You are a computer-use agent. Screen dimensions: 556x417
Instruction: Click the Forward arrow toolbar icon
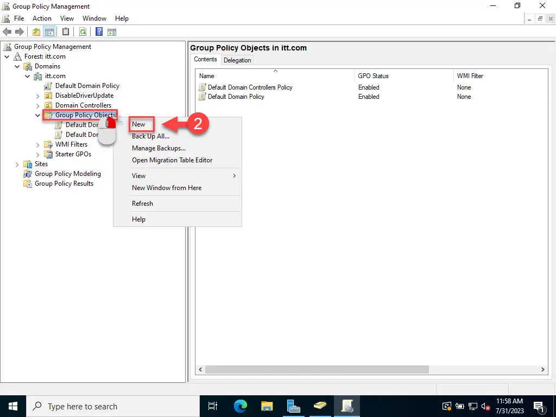pos(20,32)
